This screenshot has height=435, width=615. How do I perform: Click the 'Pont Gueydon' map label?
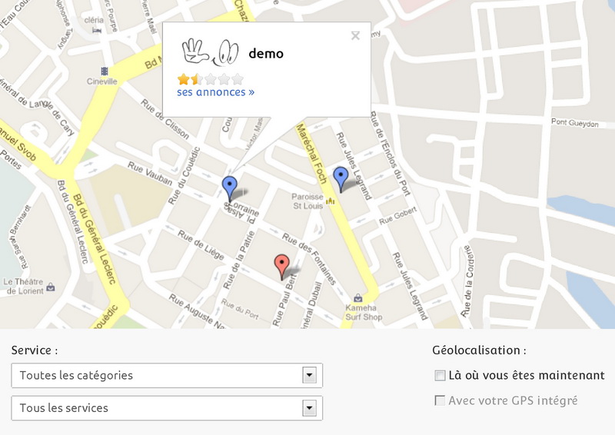coord(575,123)
